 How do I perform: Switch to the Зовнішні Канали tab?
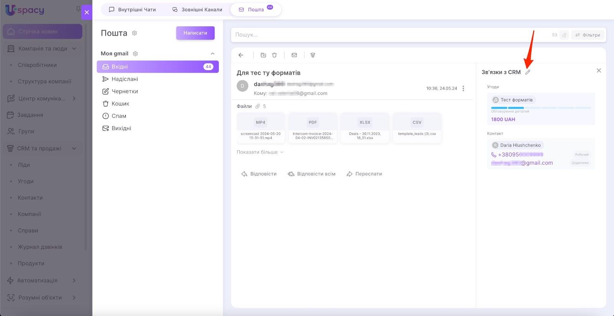pos(197,10)
